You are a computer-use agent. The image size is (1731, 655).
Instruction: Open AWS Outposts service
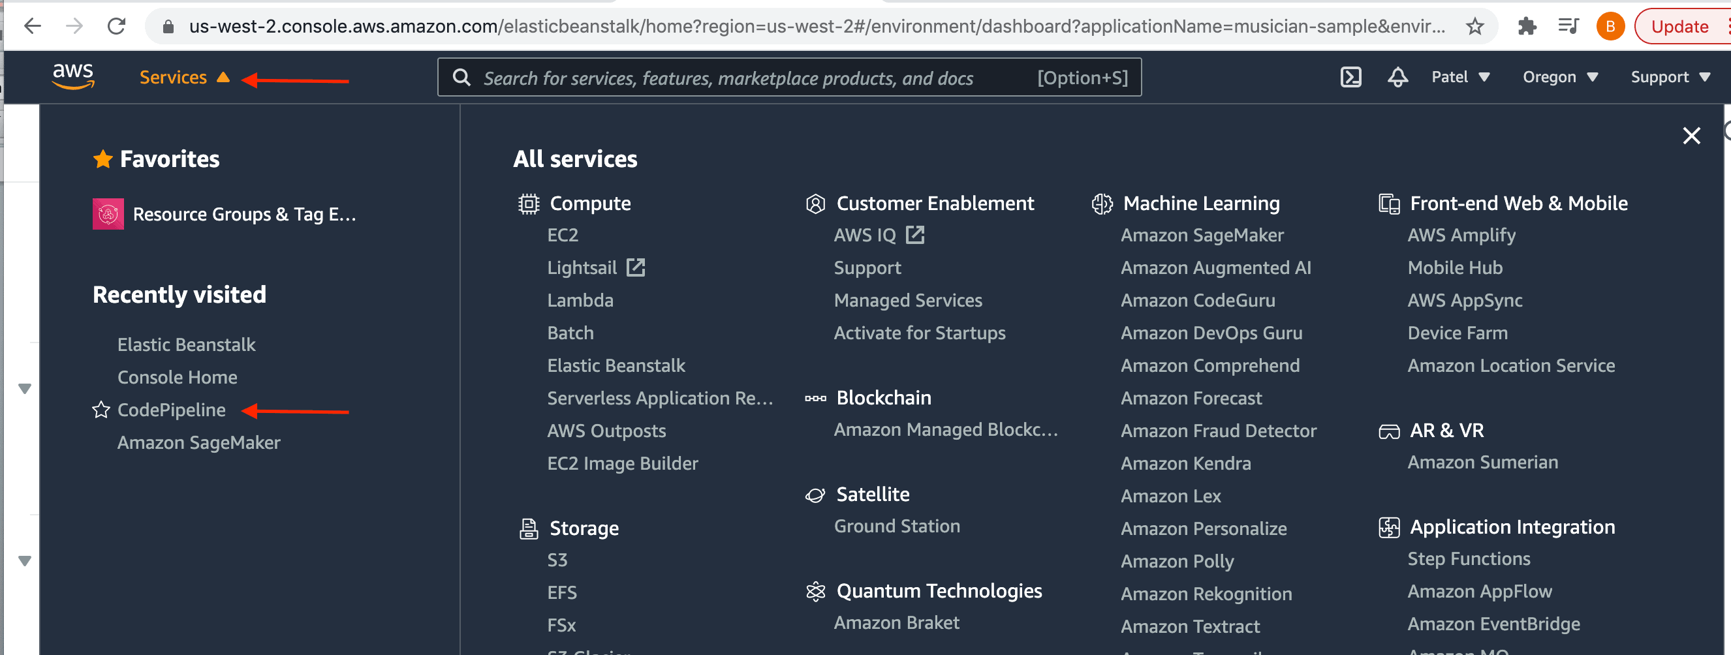pos(606,431)
